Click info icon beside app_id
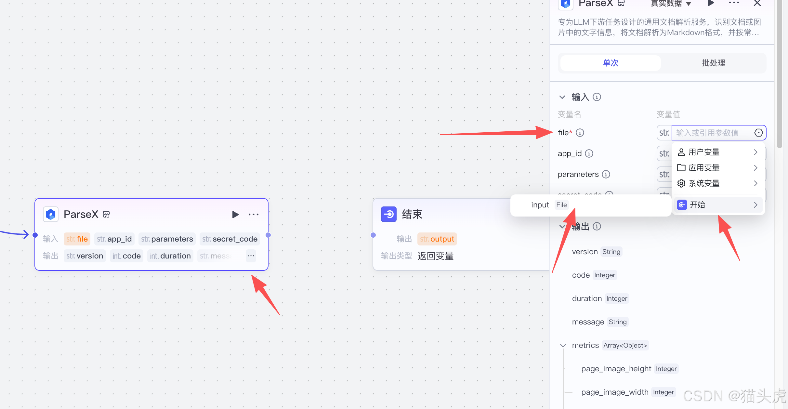This screenshot has width=788, height=409. click(x=589, y=153)
